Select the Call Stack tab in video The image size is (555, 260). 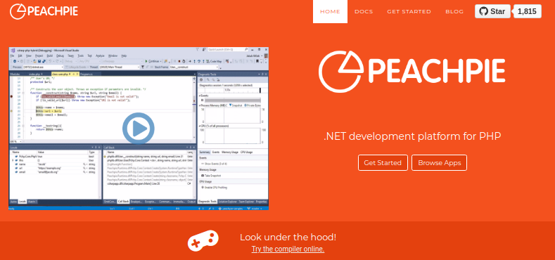(x=123, y=202)
